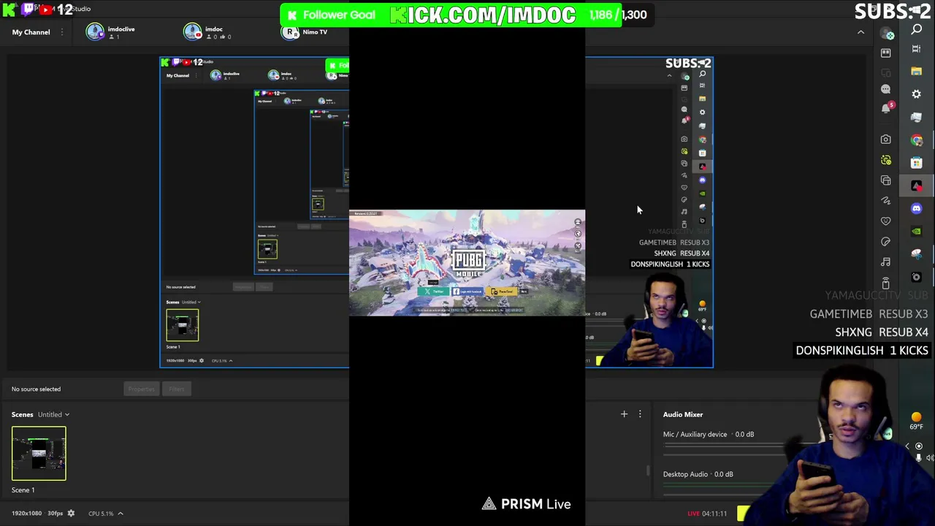Open the chat speech-bubble icon in PRISM sidebar
This screenshot has height=526, width=935.
pyautogui.click(x=886, y=89)
